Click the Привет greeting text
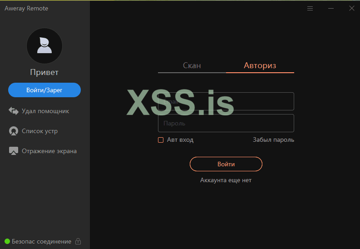The height and width of the screenshot is (249, 360). pos(44,72)
